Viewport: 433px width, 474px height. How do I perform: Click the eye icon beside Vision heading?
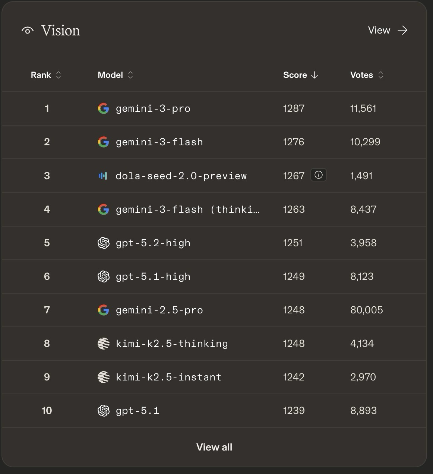point(28,31)
